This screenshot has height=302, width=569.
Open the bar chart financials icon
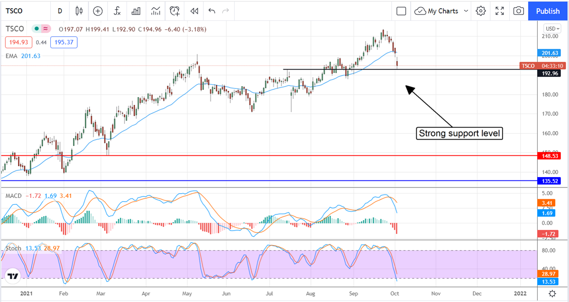[x=136, y=10]
